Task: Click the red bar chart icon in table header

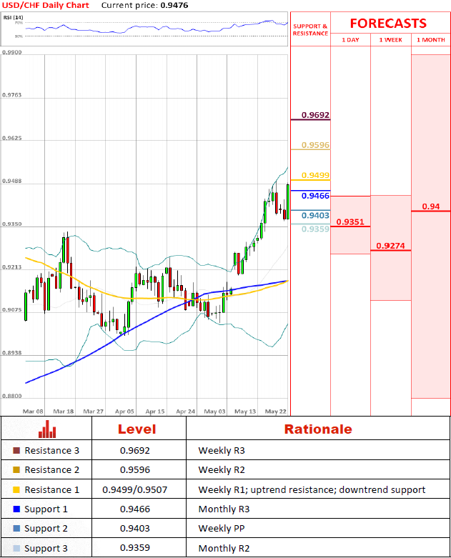Action: point(47,429)
